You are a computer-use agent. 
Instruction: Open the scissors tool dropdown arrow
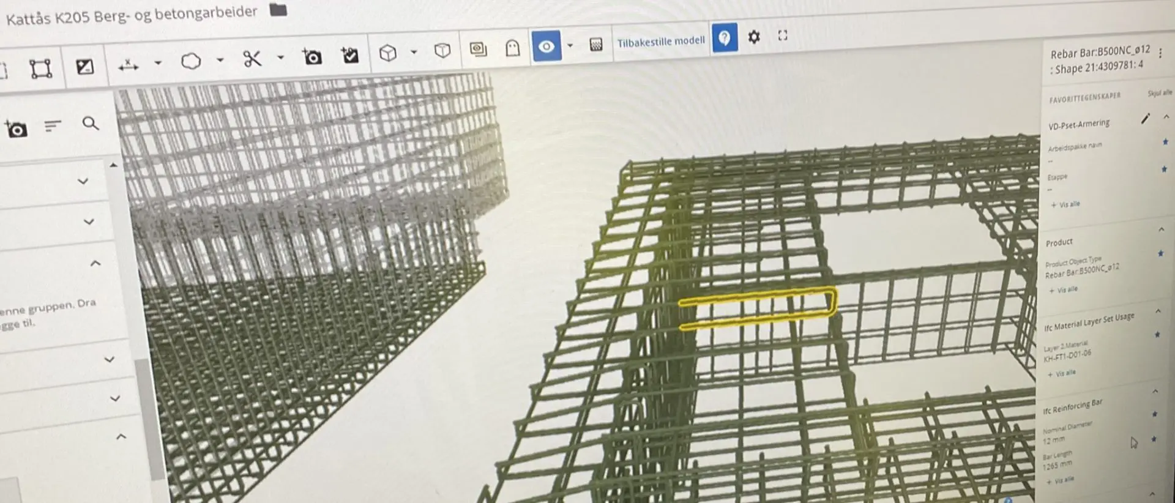pos(281,58)
